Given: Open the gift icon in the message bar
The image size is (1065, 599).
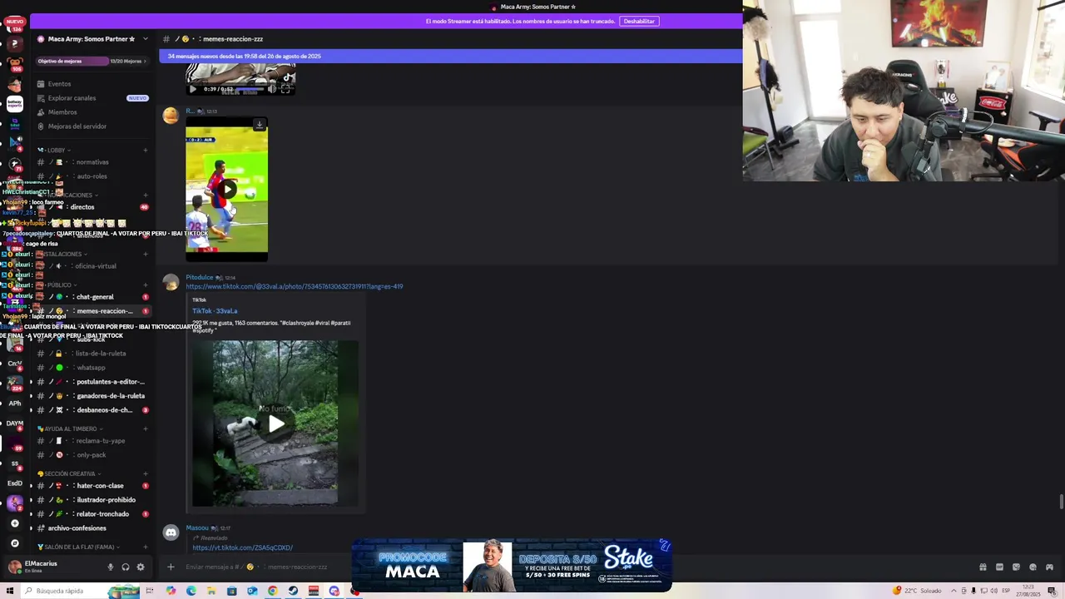Looking at the screenshot, I should click(983, 567).
